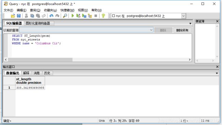Viewport: 222px width, 125px height.
Task: Select the 数据输出 tab
Action: pos(13,73)
